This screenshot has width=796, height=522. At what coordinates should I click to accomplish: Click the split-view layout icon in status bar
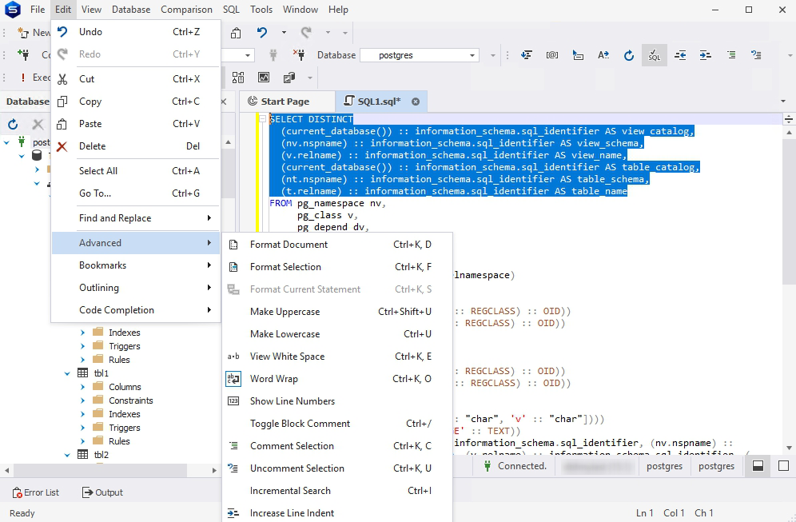click(x=758, y=465)
